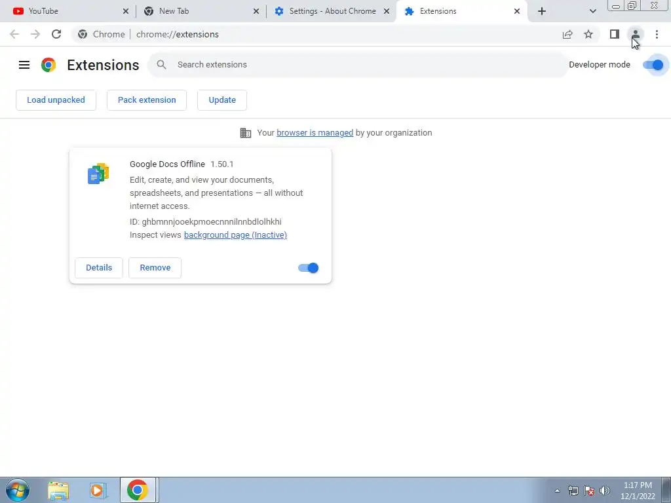Open the Extensions main menu hamburger icon
671x503 pixels.
24,65
